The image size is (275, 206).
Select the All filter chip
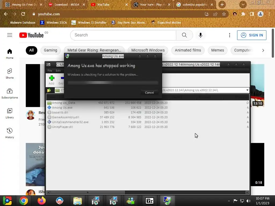(x=31, y=50)
